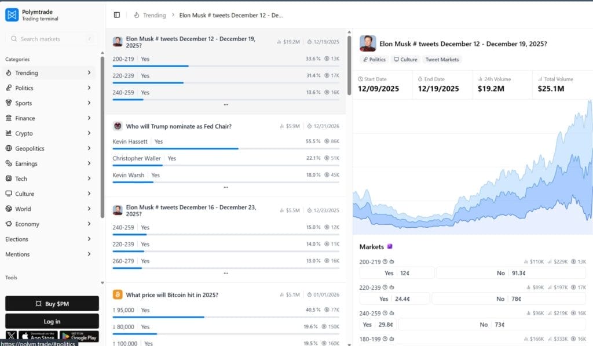Viewport: 593px width, 346px height.
Task: Select the Tweet Markets tag
Action: 442,60
